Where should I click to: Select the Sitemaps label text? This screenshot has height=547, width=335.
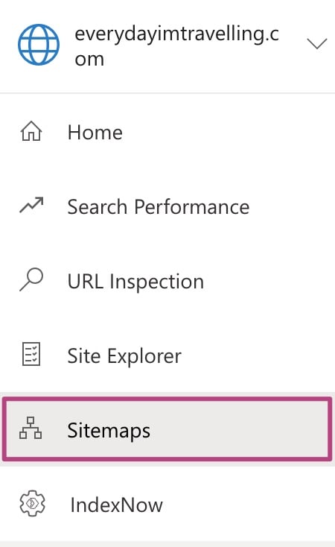click(x=109, y=431)
